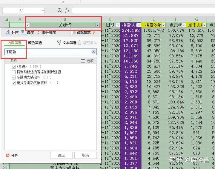The width and height of the screenshot is (215, 169).
Task: Open the Name Box dropdown arrow
Action: (43, 10)
